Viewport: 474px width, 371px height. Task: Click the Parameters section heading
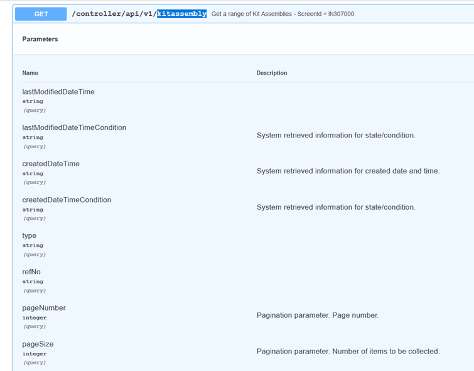(x=40, y=39)
